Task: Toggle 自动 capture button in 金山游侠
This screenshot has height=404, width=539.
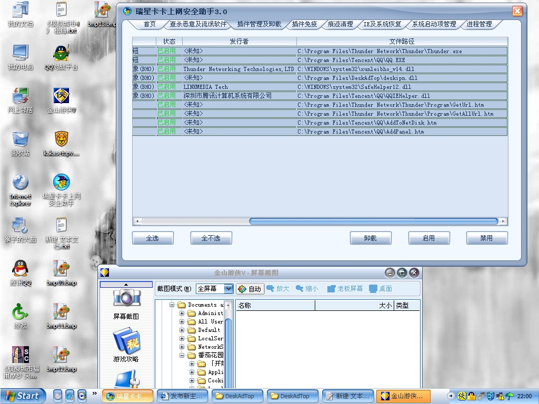Action: (250, 289)
